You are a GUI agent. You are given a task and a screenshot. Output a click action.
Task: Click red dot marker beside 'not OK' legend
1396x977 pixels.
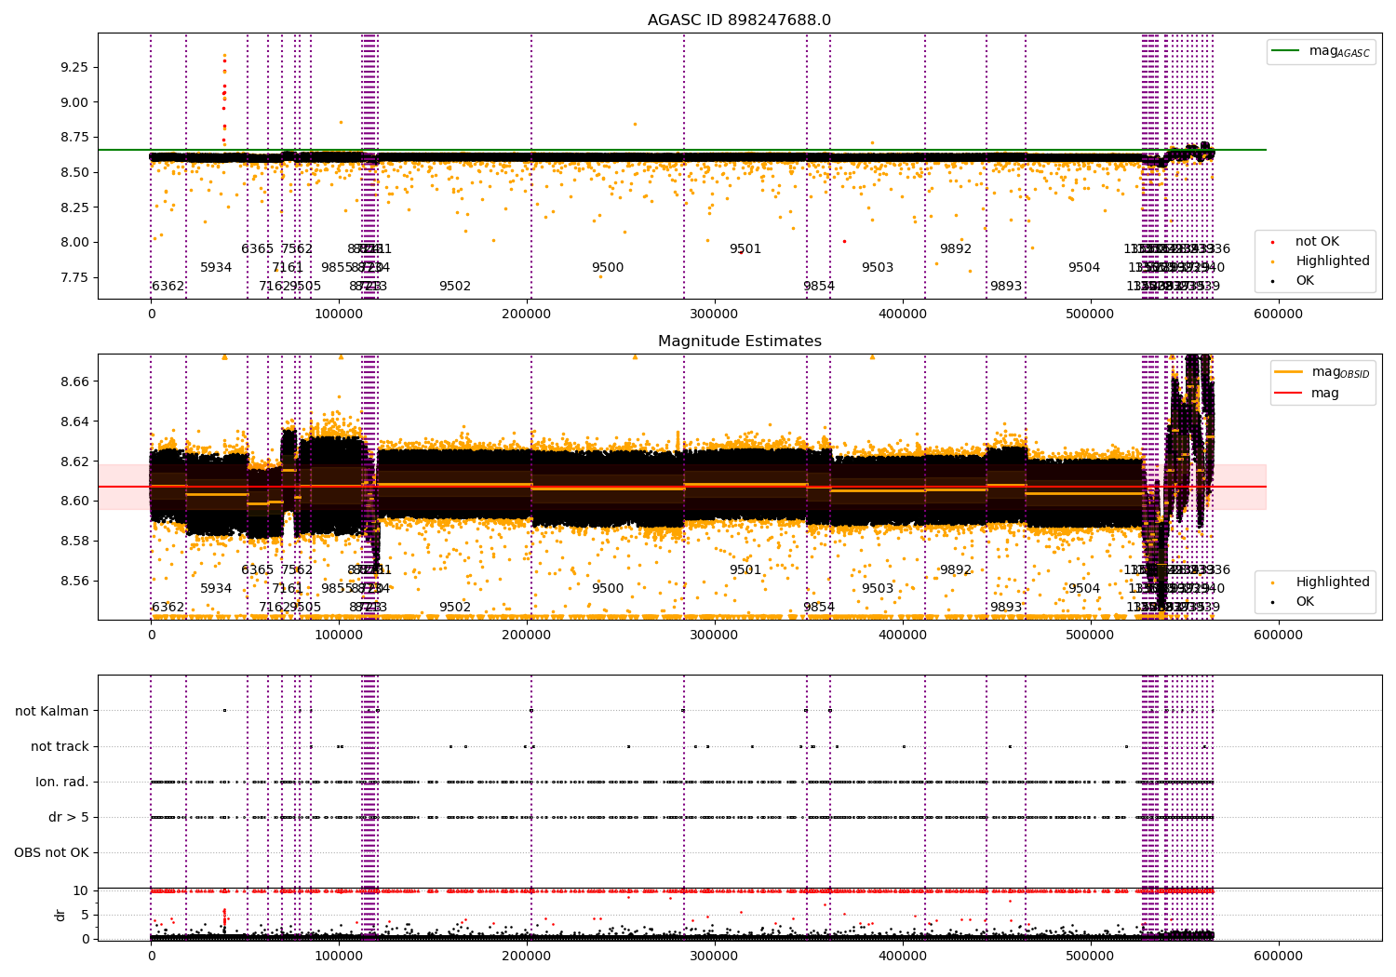pyautogui.click(x=1272, y=242)
